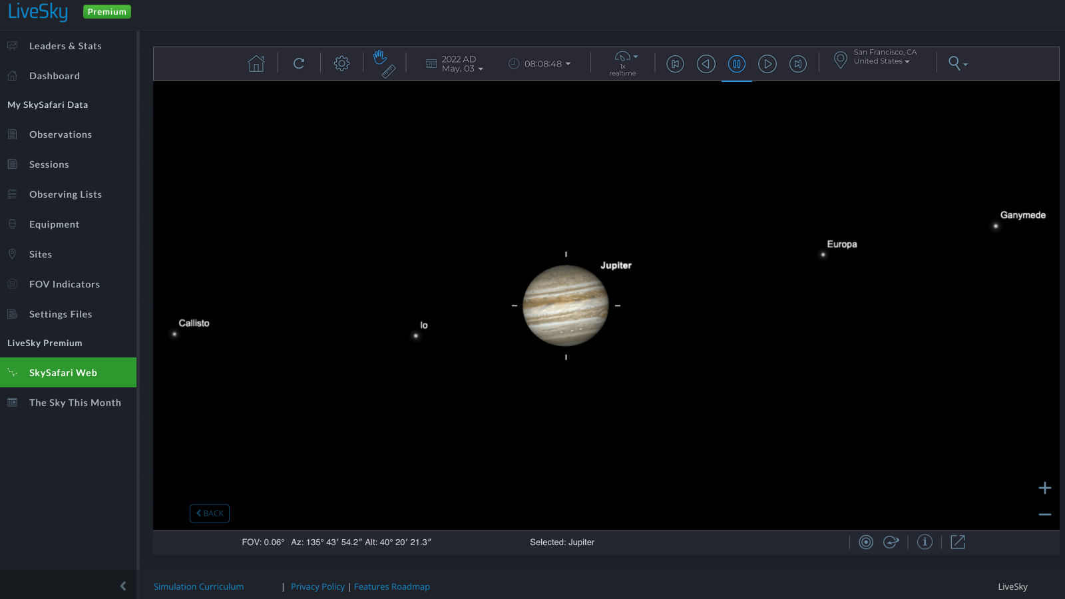This screenshot has height=599, width=1065.
Task: Pause the realtime simulation
Action: tap(737, 63)
